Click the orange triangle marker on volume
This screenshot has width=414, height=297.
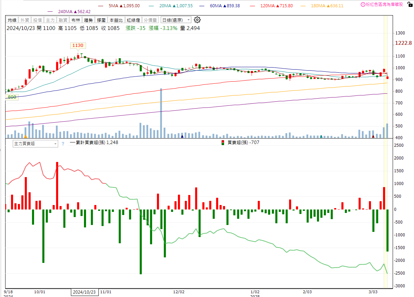(x=25, y=136)
